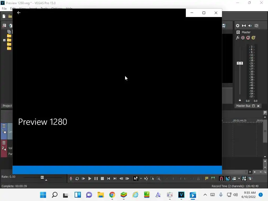Screen dimensions: 268x201
Task: Click the 00:01:44:29 timeline ruler mark
Action: 240,120
